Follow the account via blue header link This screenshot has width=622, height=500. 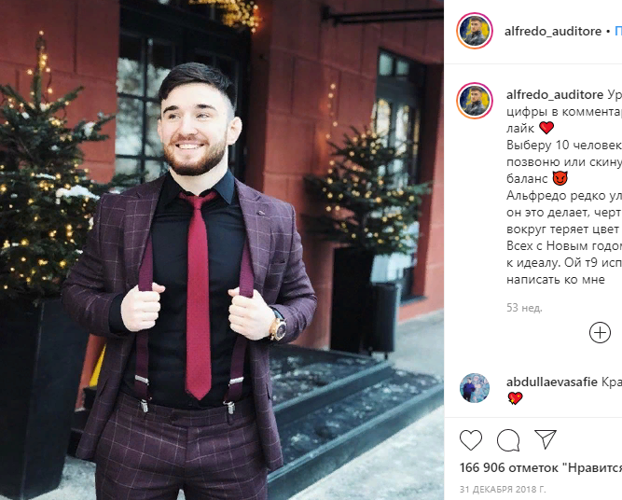pyautogui.click(x=618, y=31)
